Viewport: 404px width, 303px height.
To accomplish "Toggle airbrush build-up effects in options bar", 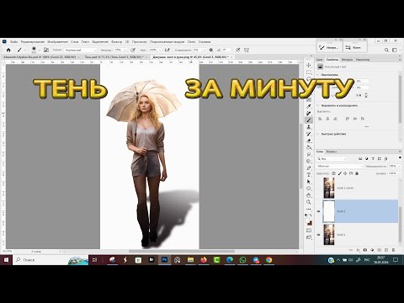I will (167, 50).
